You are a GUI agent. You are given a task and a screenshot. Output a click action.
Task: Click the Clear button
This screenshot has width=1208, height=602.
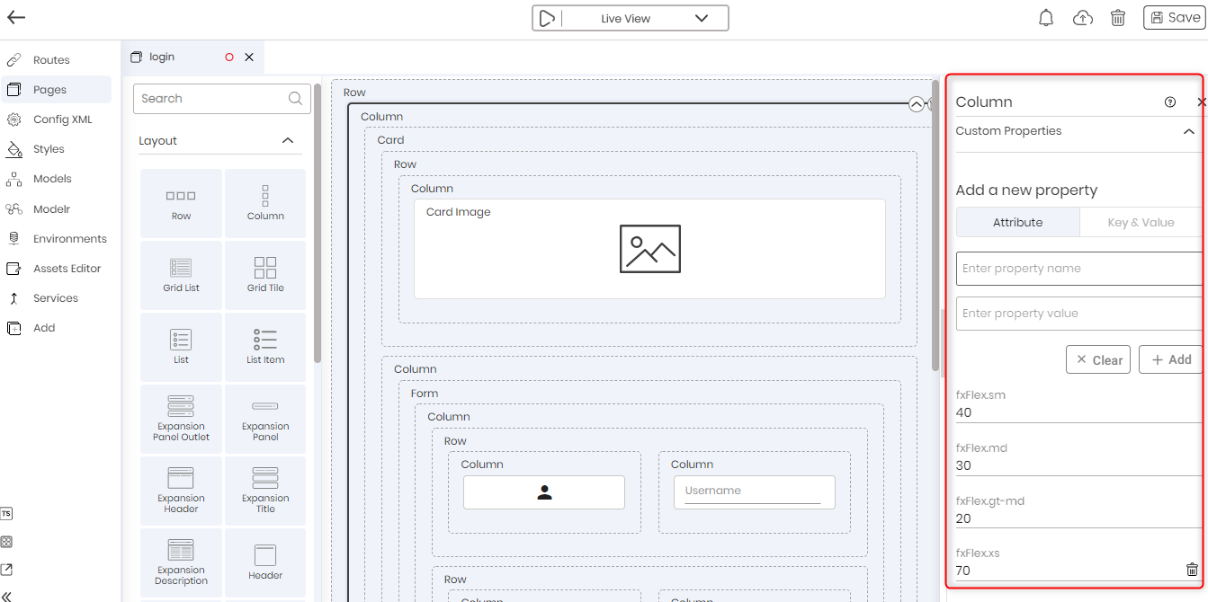1098,359
